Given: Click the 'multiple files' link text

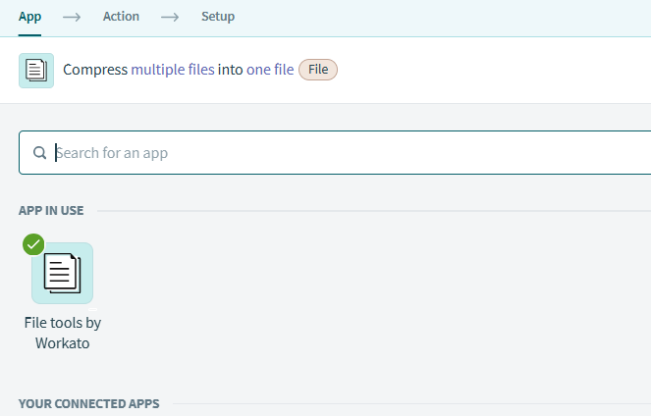Looking at the screenshot, I should [173, 70].
